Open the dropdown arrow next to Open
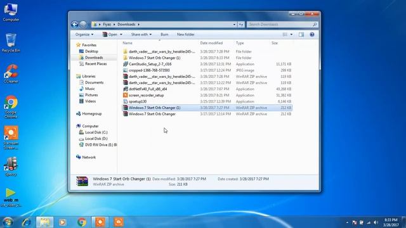This screenshot has height=228, width=406. (x=121, y=34)
